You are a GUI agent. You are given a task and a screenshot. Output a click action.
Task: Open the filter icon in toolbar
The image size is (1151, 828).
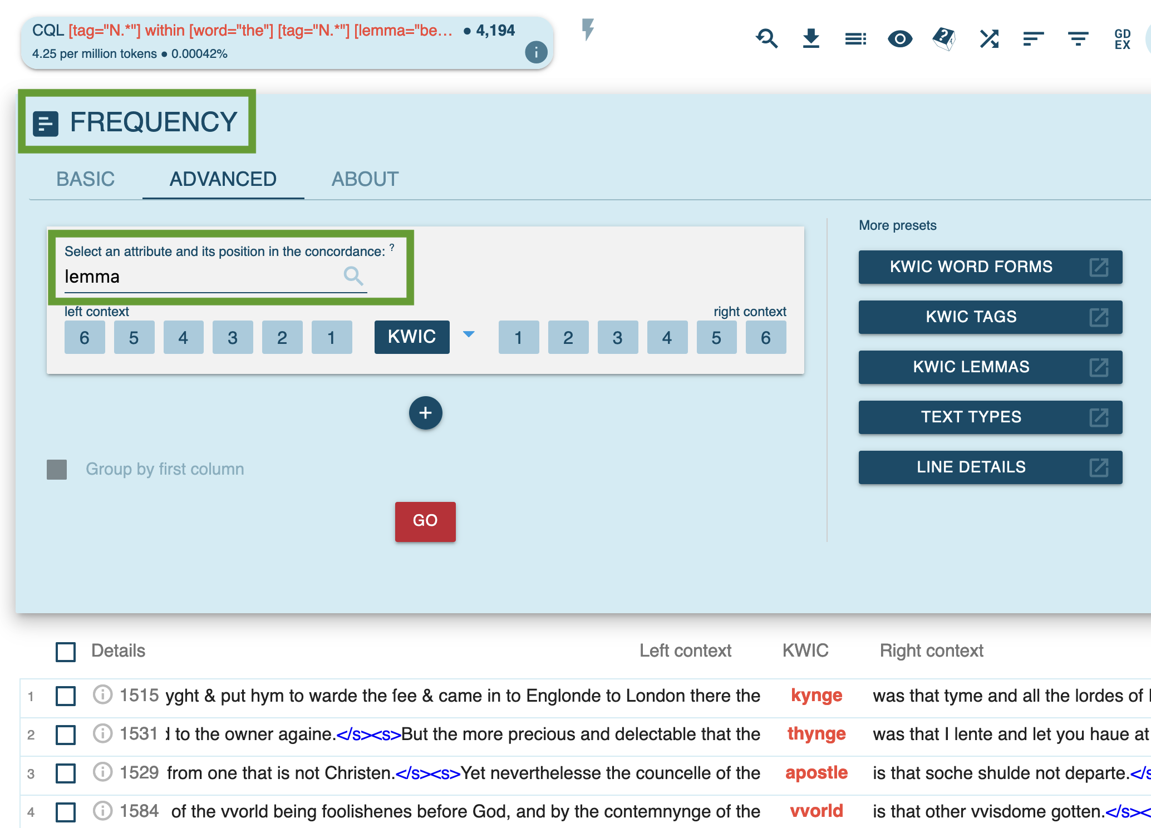coord(1078,39)
